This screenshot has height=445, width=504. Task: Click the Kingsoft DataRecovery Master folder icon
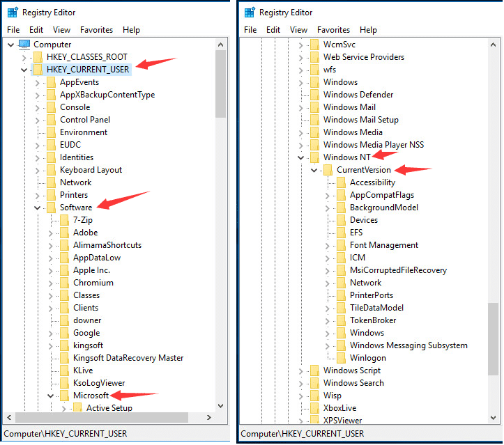coord(64,358)
